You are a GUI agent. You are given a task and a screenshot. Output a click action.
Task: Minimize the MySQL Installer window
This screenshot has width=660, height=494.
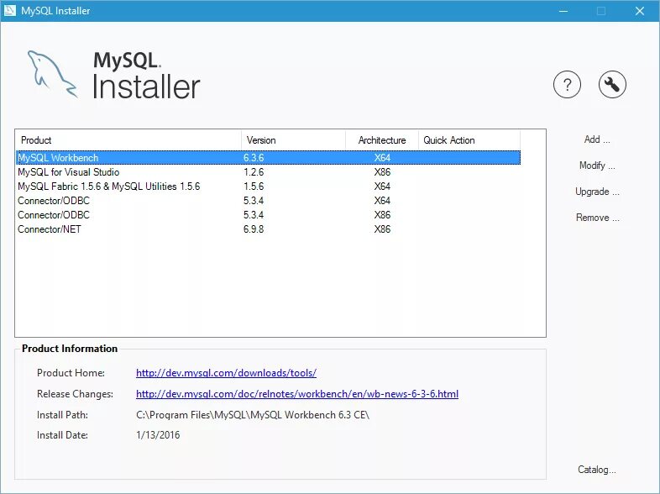pos(563,11)
